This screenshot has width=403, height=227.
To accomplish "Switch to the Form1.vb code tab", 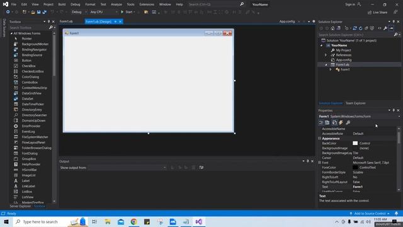I will click(66, 21).
